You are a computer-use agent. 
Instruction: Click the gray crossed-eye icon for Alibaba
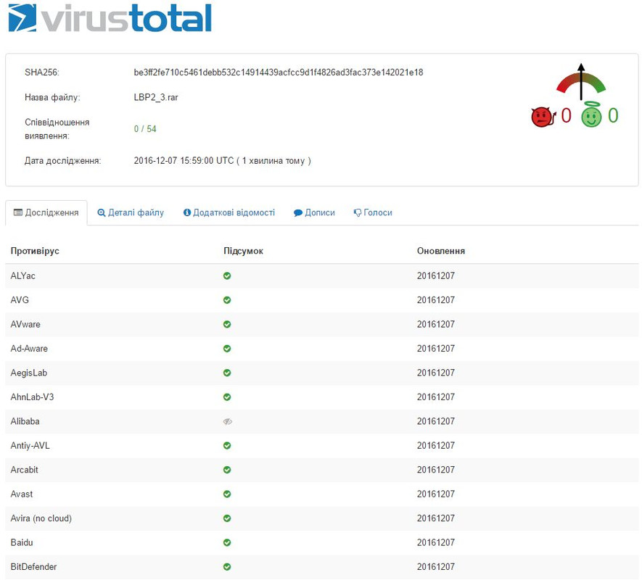pyautogui.click(x=228, y=421)
